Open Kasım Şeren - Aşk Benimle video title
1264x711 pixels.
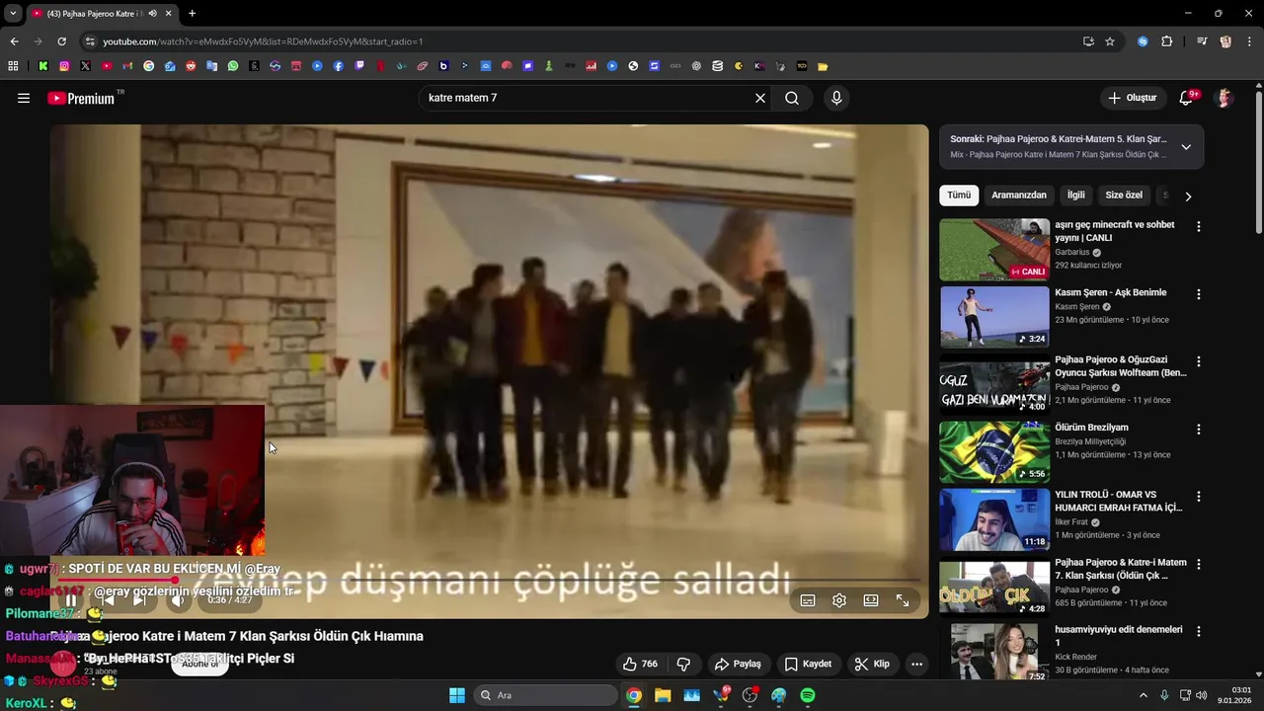1110,292
